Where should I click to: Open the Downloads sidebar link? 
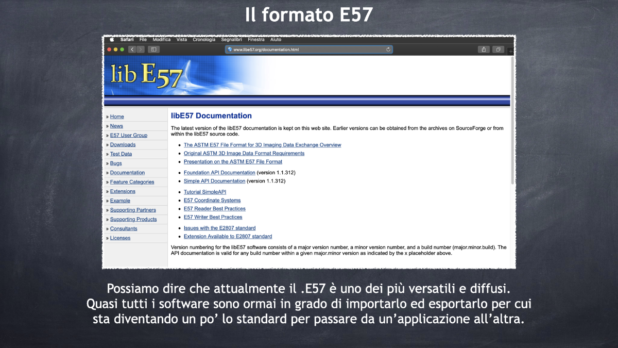click(x=123, y=145)
